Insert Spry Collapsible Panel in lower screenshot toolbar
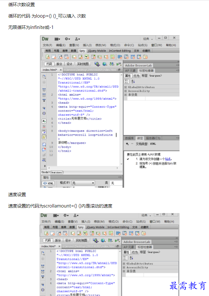The height and width of the screenshot is (296, 209). point(137,233)
